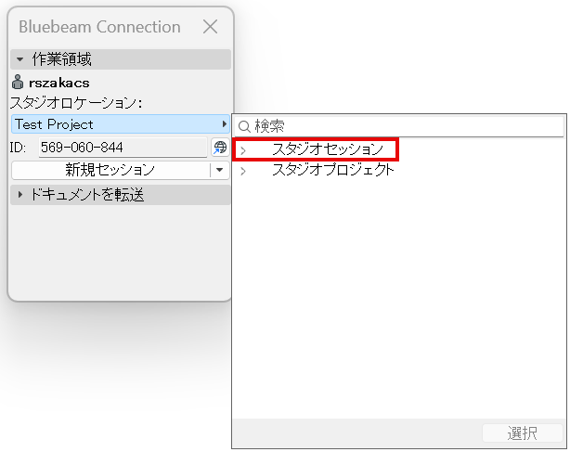Click the Bluebeam Connection title
This screenshot has height=452, width=570.
[x=99, y=27]
